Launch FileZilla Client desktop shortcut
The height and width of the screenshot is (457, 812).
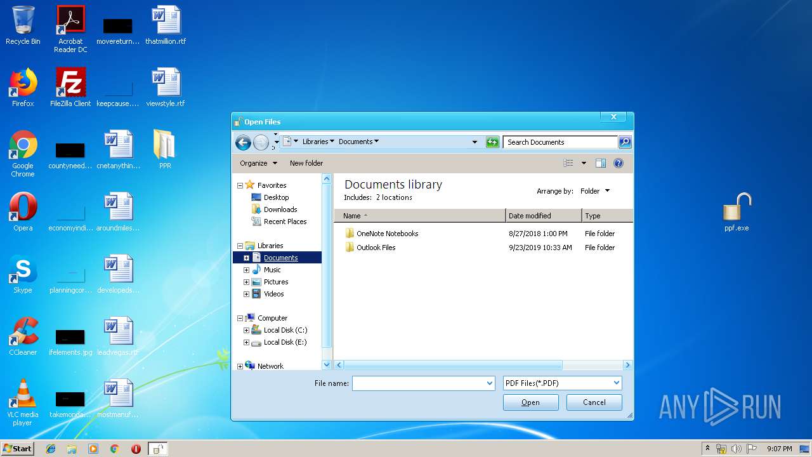click(x=70, y=88)
